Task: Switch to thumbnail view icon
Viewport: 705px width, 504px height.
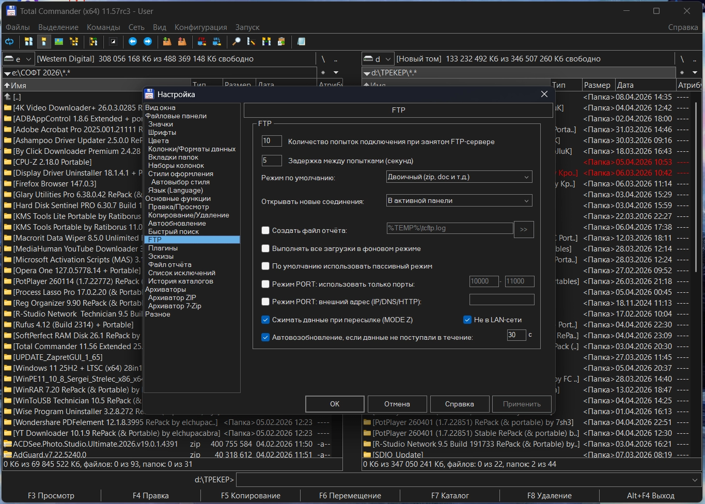Action: [x=59, y=41]
